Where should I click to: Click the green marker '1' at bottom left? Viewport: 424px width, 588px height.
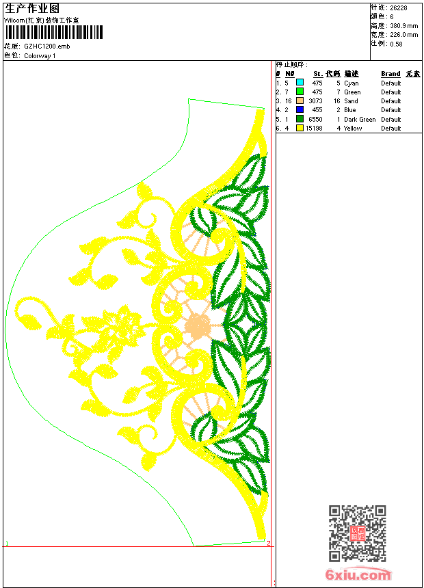click(7, 544)
